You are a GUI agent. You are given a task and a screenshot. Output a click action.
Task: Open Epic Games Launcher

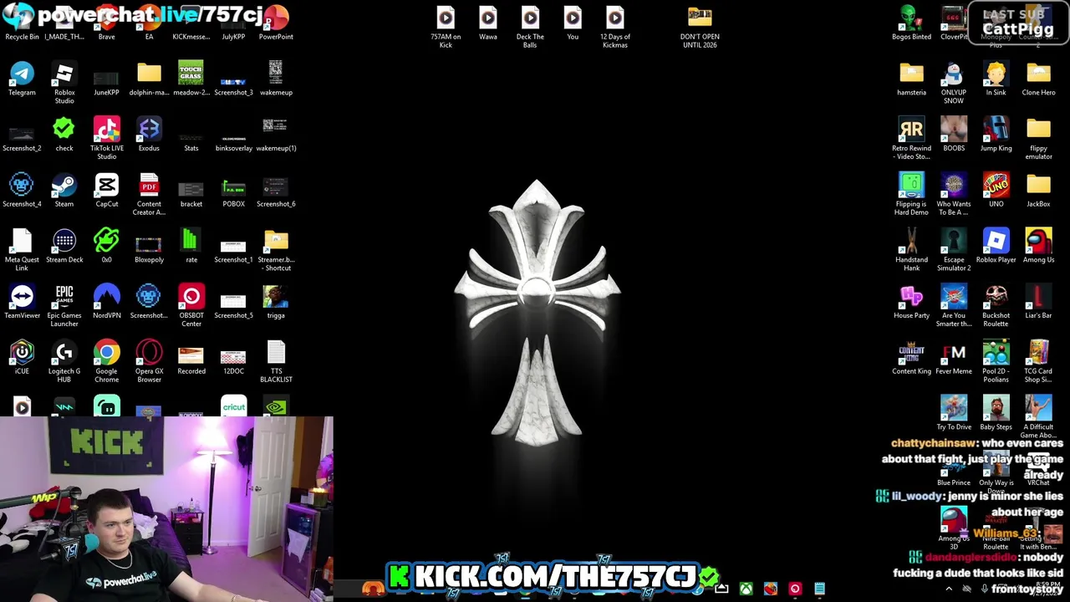coord(64,306)
